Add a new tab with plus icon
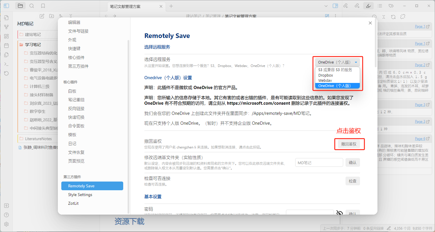 click(x=171, y=6)
